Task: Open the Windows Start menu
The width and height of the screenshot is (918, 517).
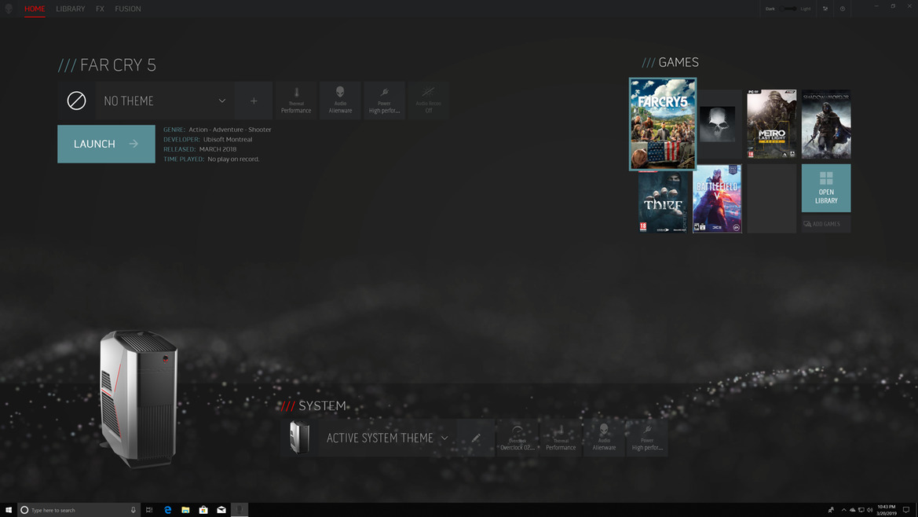Action: coord(8,510)
